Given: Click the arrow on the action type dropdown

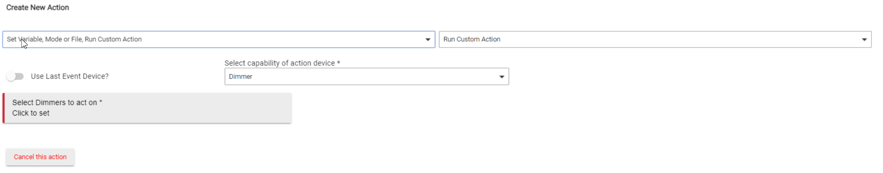Looking at the screenshot, I should 428,40.
